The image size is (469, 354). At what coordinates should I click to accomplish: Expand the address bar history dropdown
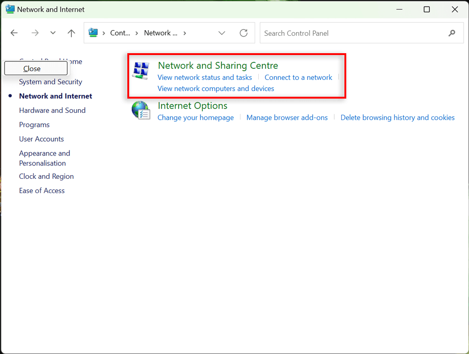coord(222,33)
